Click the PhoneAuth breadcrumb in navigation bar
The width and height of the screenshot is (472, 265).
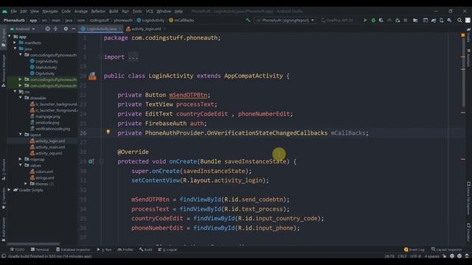click(x=14, y=20)
